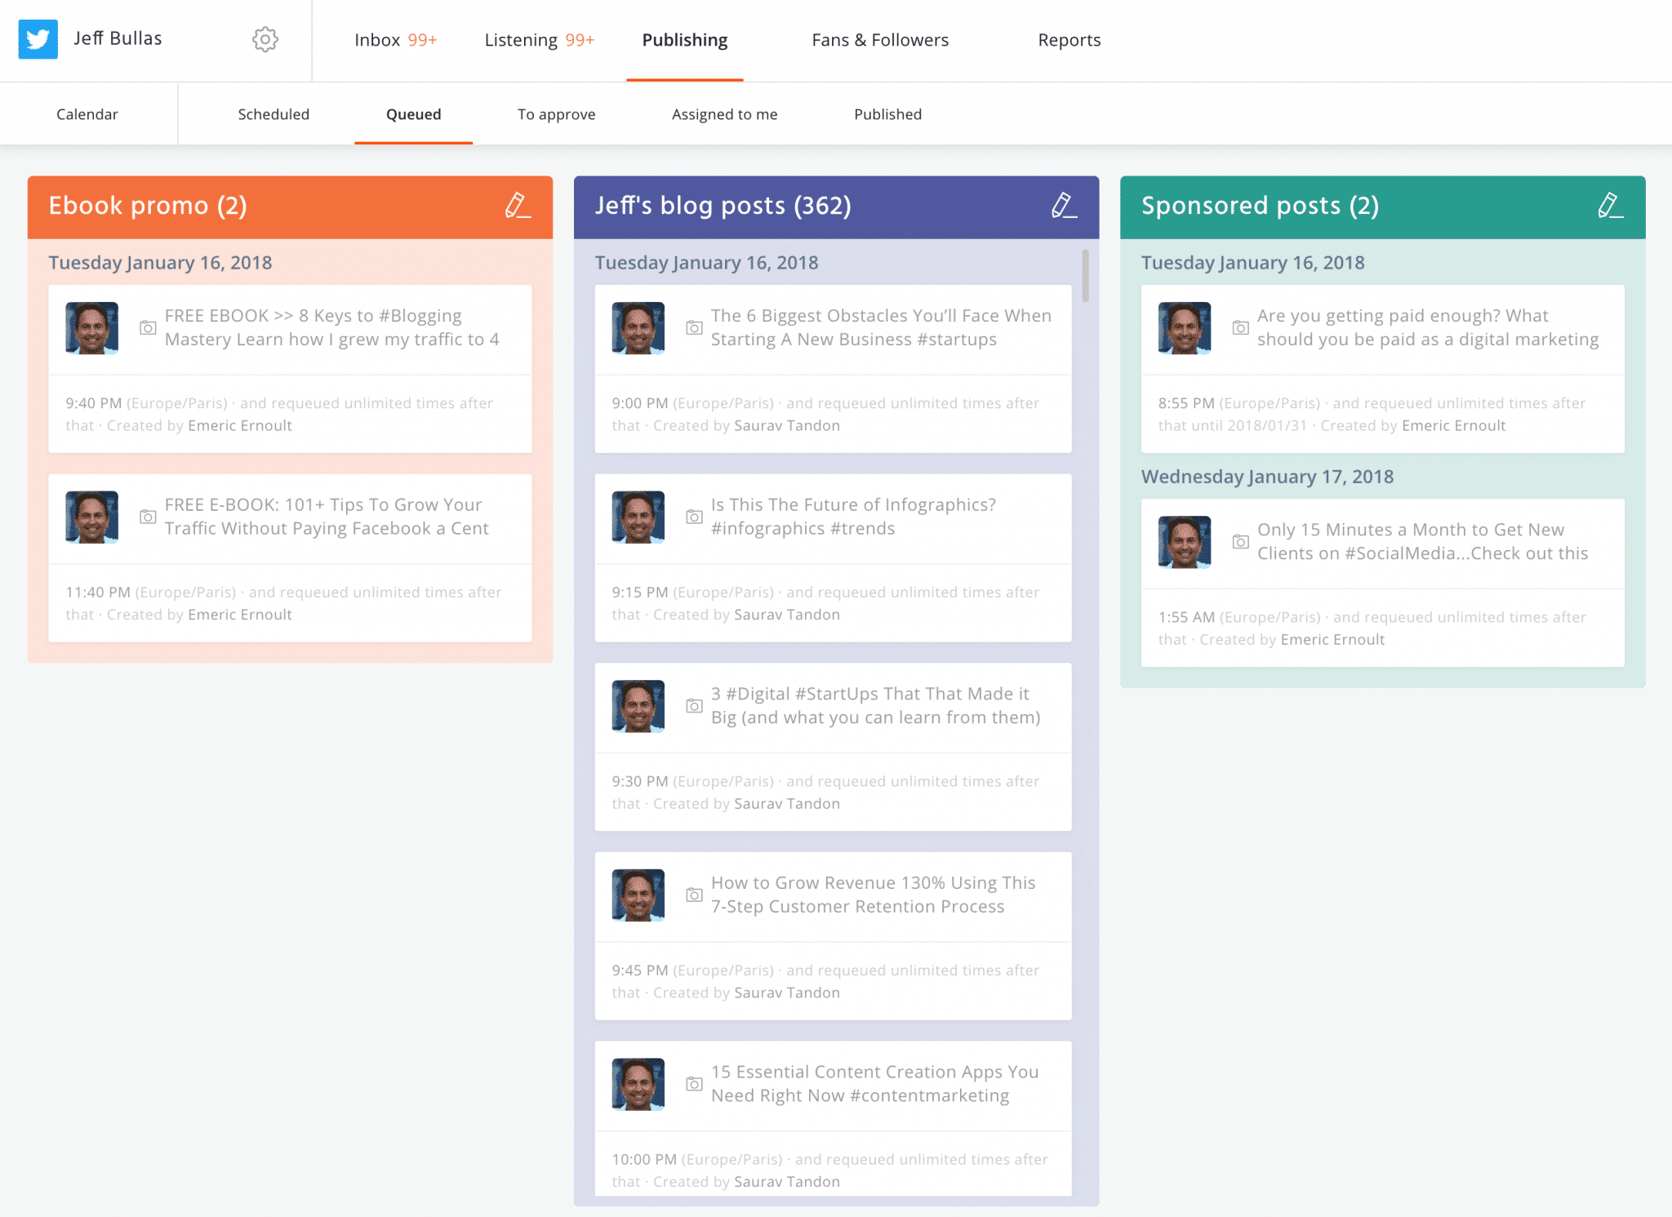The width and height of the screenshot is (1672, 1217).
Task: Click camera icon on Only 15 Minutes post
Action: click(x=1240, y=541)
